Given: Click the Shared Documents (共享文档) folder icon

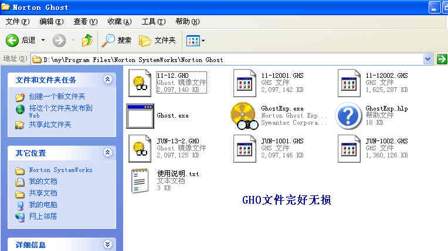Looking at the screenshot, I should (x=20, y=194).
